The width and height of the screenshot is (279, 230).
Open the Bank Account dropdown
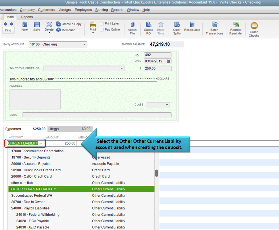click(x=84, y=45)
